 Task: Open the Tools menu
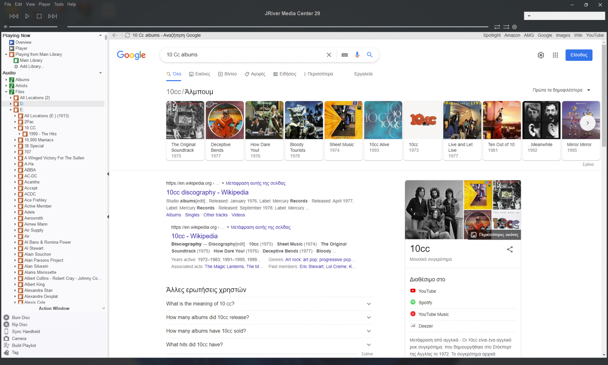[x=58, y=4]
